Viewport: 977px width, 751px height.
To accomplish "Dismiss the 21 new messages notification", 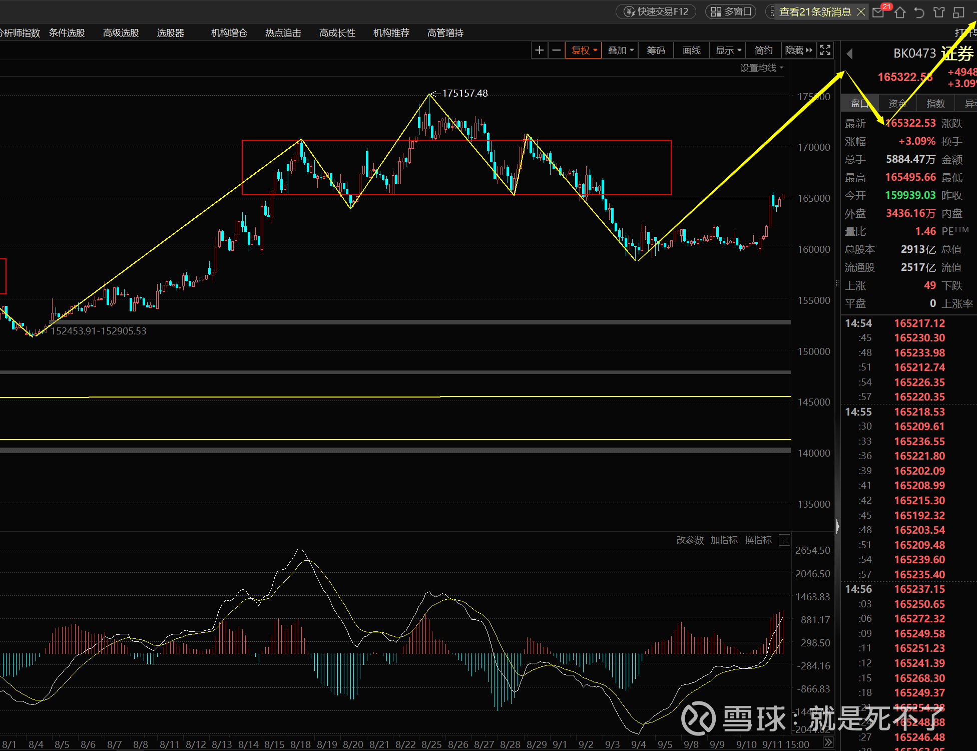I will click(x=861, y=12).
